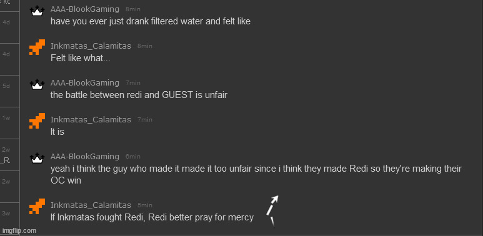Open AAA-BlookGaming username on the 6min message
The image size is (483, 236).
point(85,156)
